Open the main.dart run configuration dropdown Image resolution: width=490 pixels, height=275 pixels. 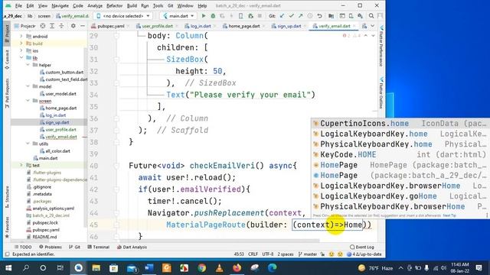tap(179, 15)
